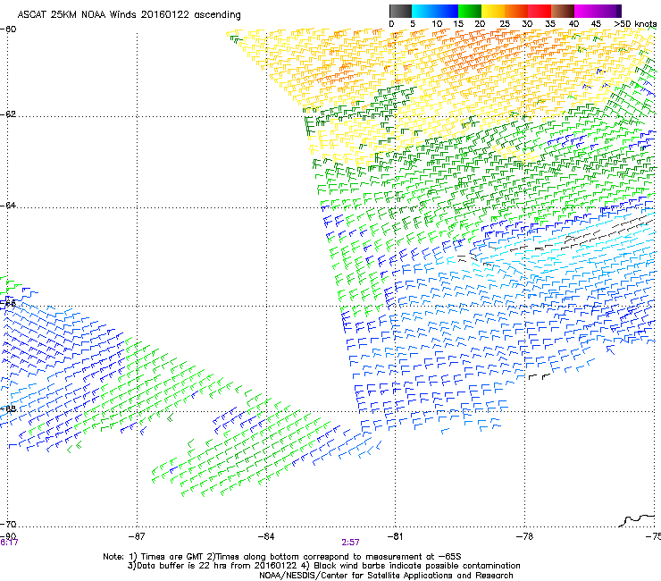Click the gray 0-5 knots legend swatch
The height and width of the screenshot is (581, 661).
pyautogui.click(x=400, y=11)
